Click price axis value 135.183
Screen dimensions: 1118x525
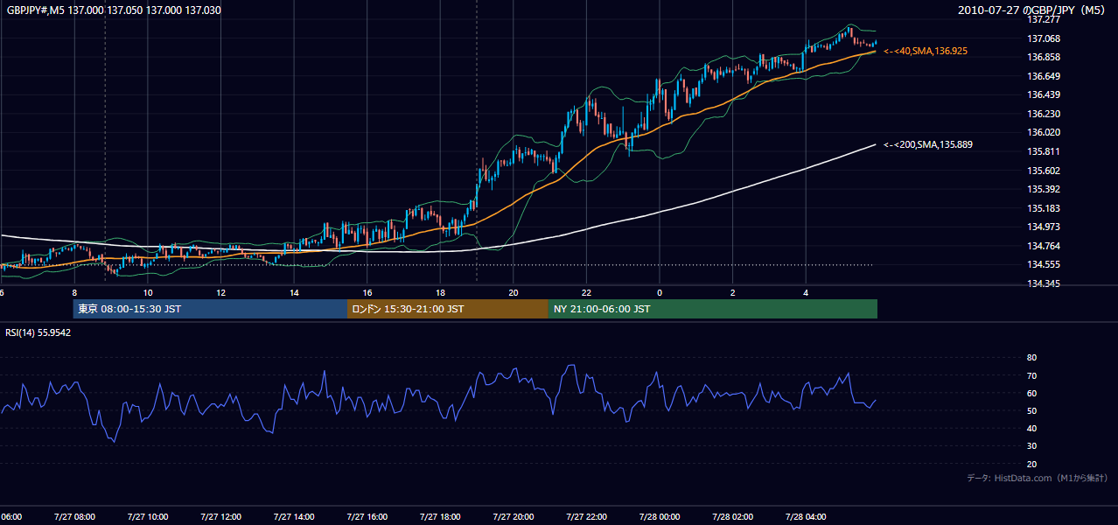(x=1044, y=208)
